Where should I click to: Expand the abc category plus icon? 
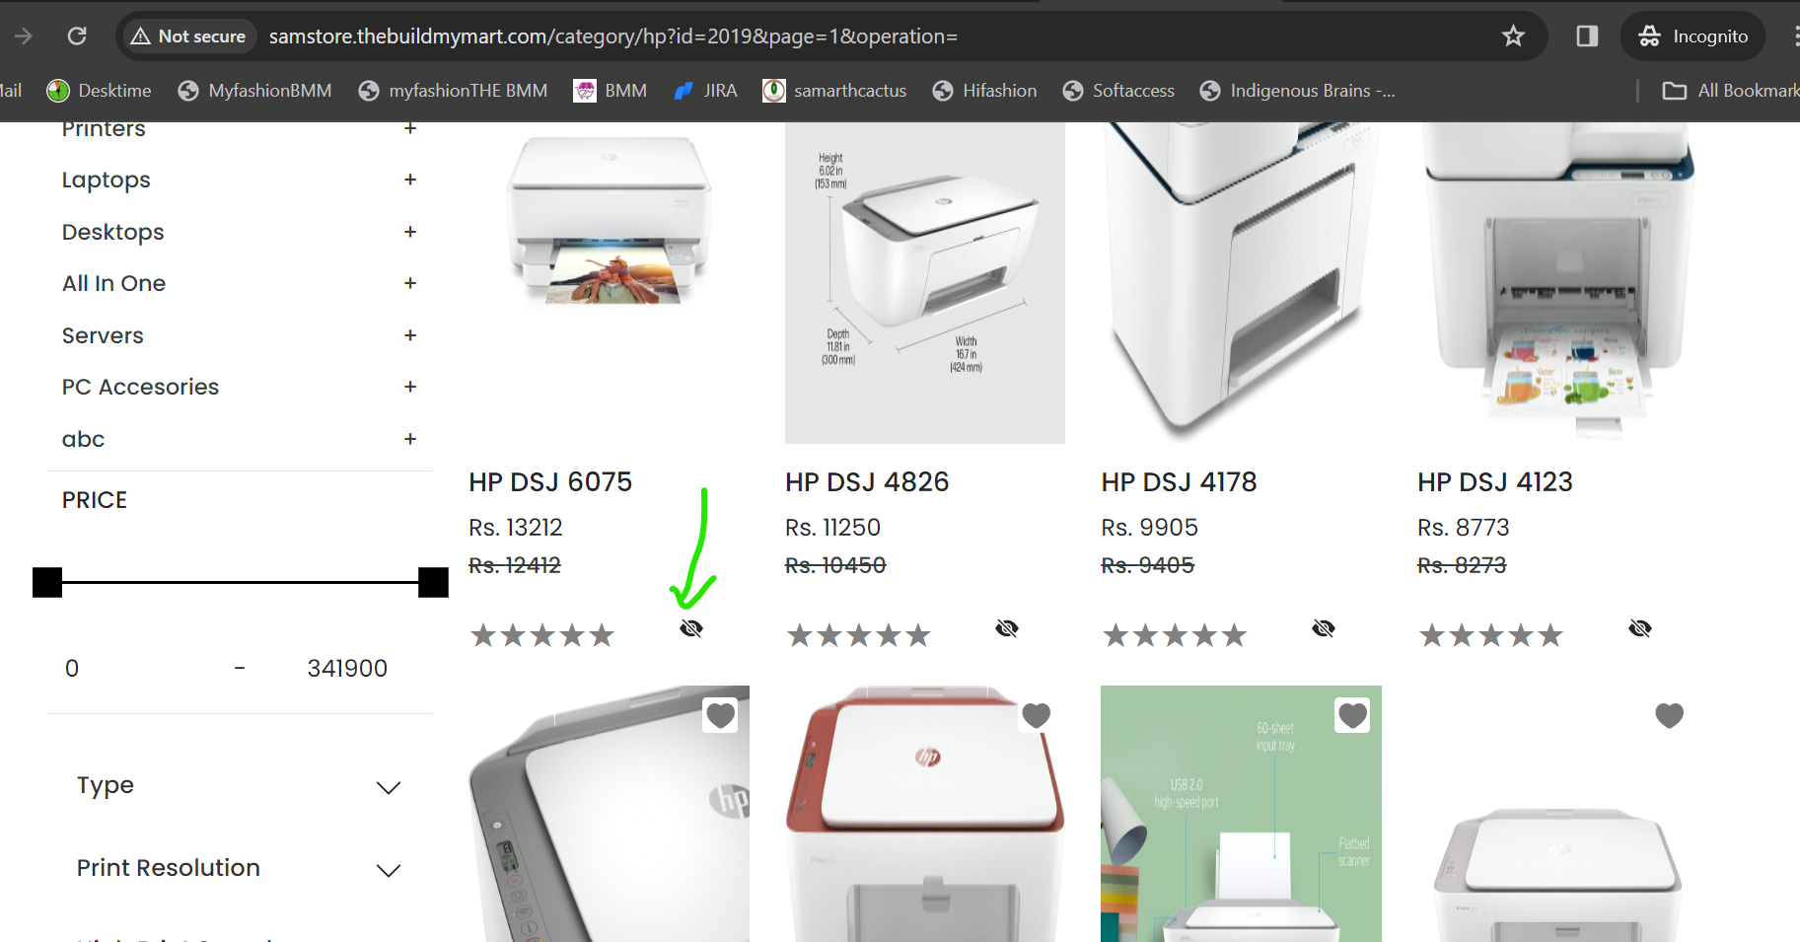410,439
